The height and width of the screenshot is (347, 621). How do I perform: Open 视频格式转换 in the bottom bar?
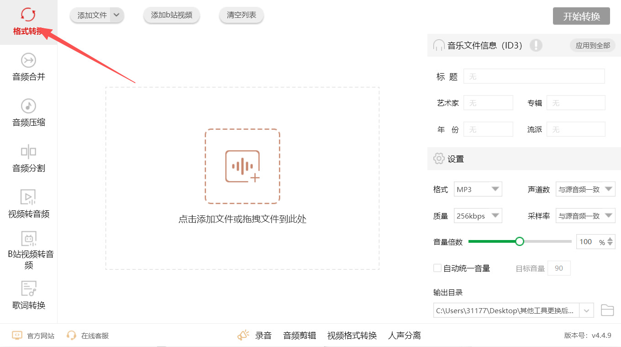click(x=352, y=336)
